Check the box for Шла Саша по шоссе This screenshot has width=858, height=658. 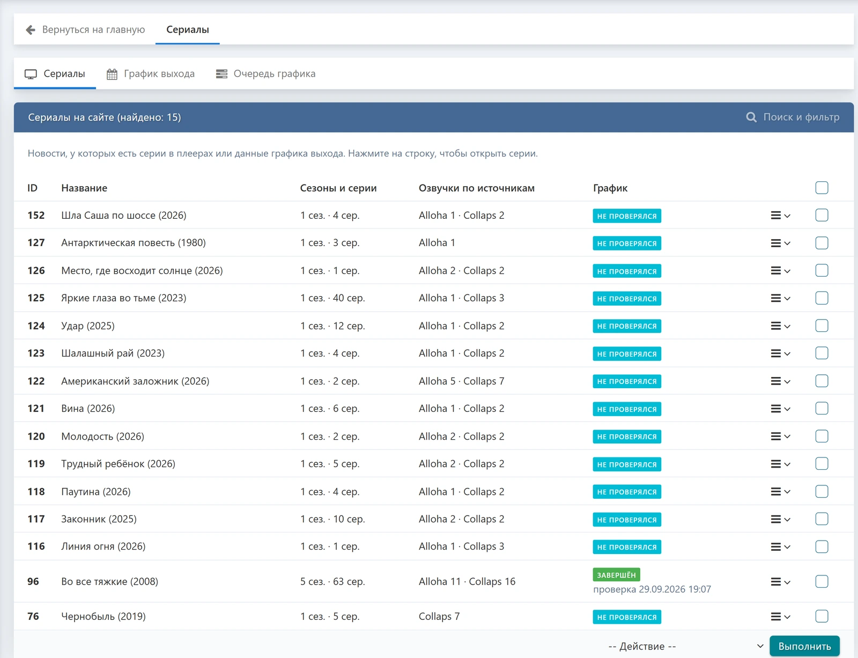tap(822, 215)
